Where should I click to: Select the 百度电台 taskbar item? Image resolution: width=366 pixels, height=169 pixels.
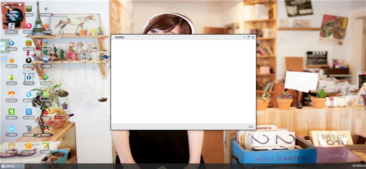[x=12, y=166]
